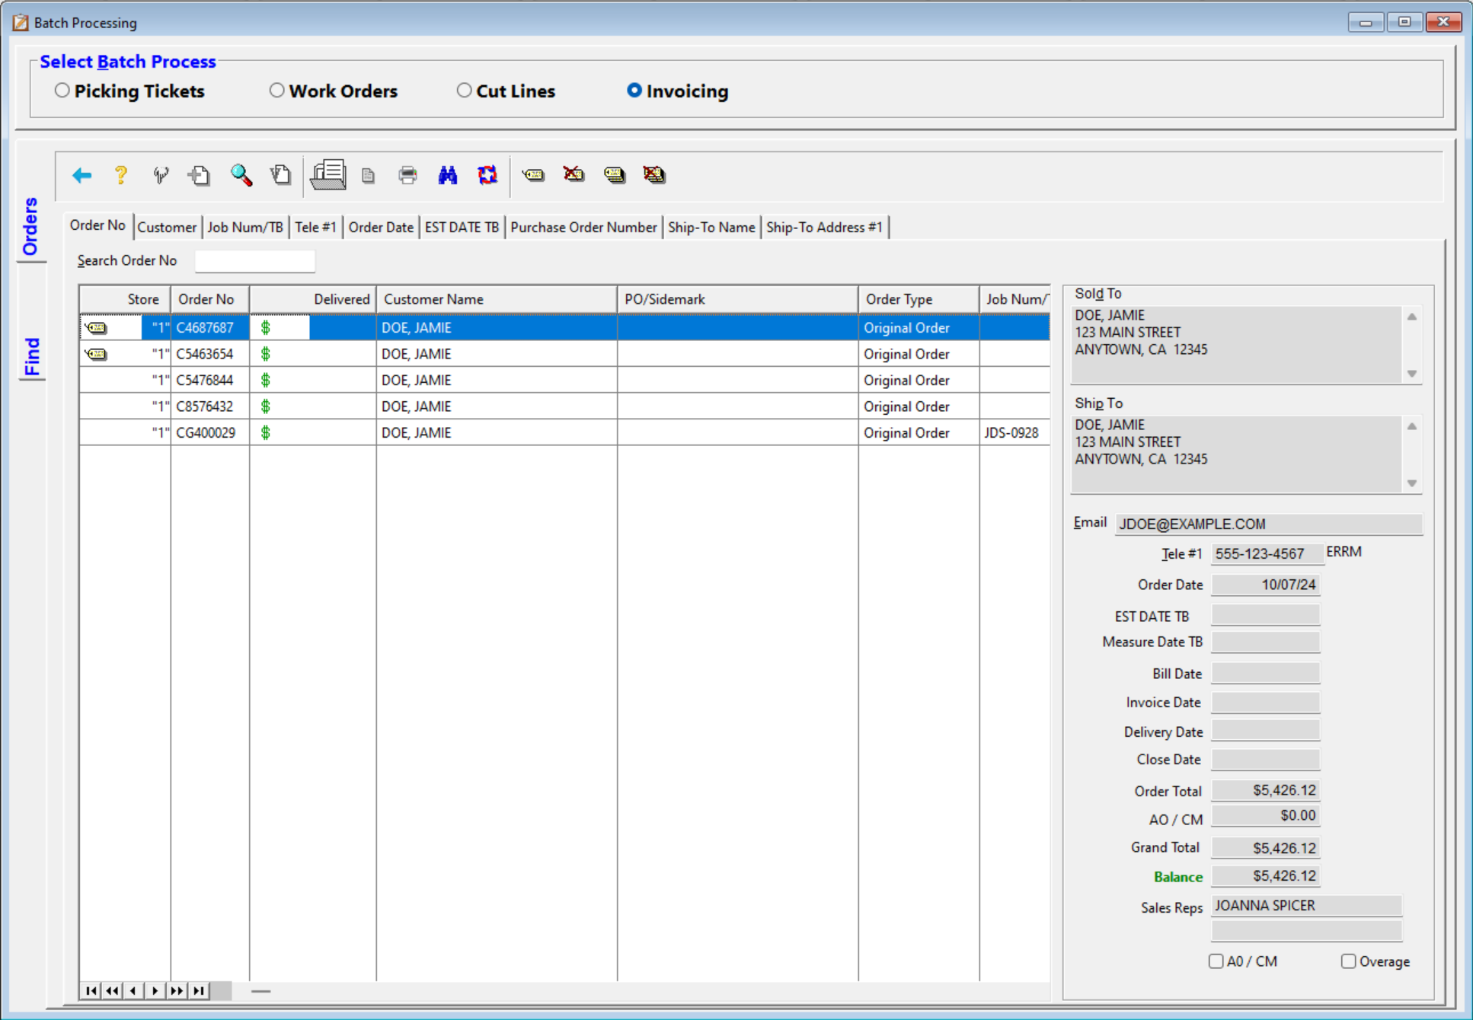Select the magnifying glass search icon
Viewport: 1473px width, 1020px height.
(241, 175)
